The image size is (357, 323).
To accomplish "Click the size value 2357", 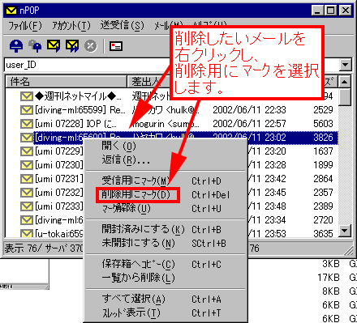I will (323, 193).
